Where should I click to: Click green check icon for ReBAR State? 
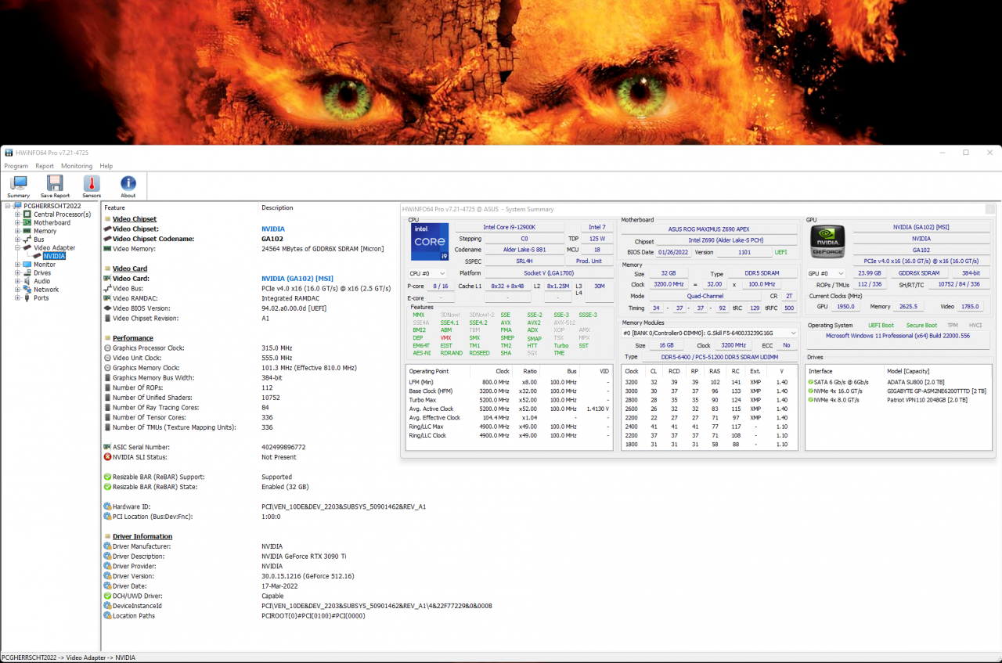click(x=107, y=487)
